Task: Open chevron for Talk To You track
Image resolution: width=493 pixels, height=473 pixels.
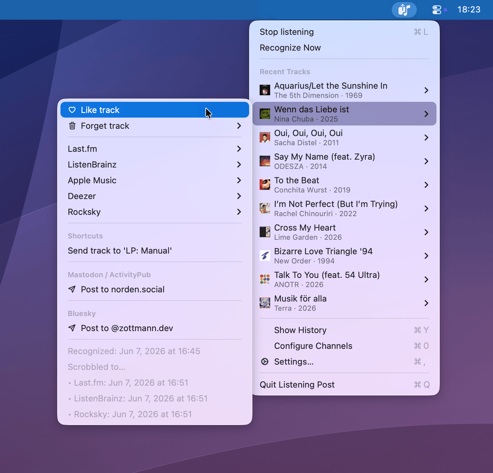Action: [x=426, y=280]
